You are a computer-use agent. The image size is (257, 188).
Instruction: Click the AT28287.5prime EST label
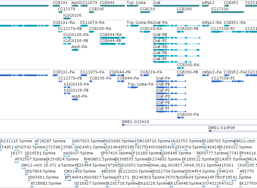(x=50, y=141)
